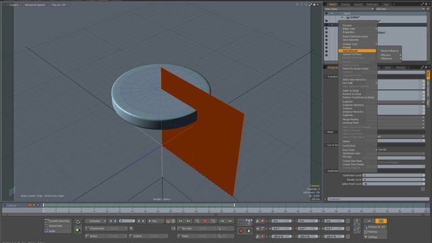432x243 pixels.
Task: Toggle the orange mode button at bottom right
Action: tap(381, 221)
